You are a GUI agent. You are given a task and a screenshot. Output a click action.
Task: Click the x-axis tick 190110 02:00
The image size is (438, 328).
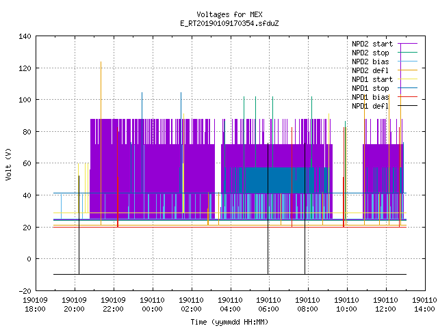[191, 305]
